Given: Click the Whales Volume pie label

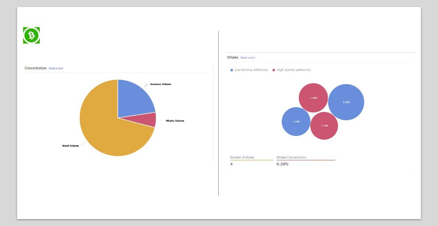Looking at the screenshot, I should click(175, 121).
